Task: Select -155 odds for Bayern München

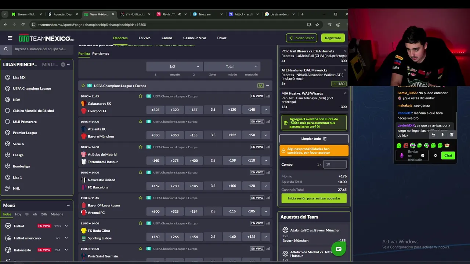Action: click(194, 135)
